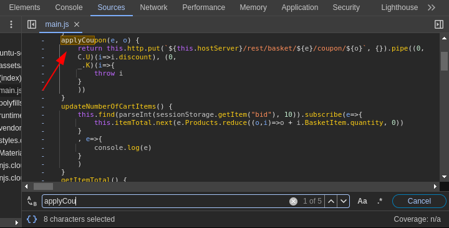Toggle regular expression search option
The image size is (449, 228).
click(x=380, y=201)
